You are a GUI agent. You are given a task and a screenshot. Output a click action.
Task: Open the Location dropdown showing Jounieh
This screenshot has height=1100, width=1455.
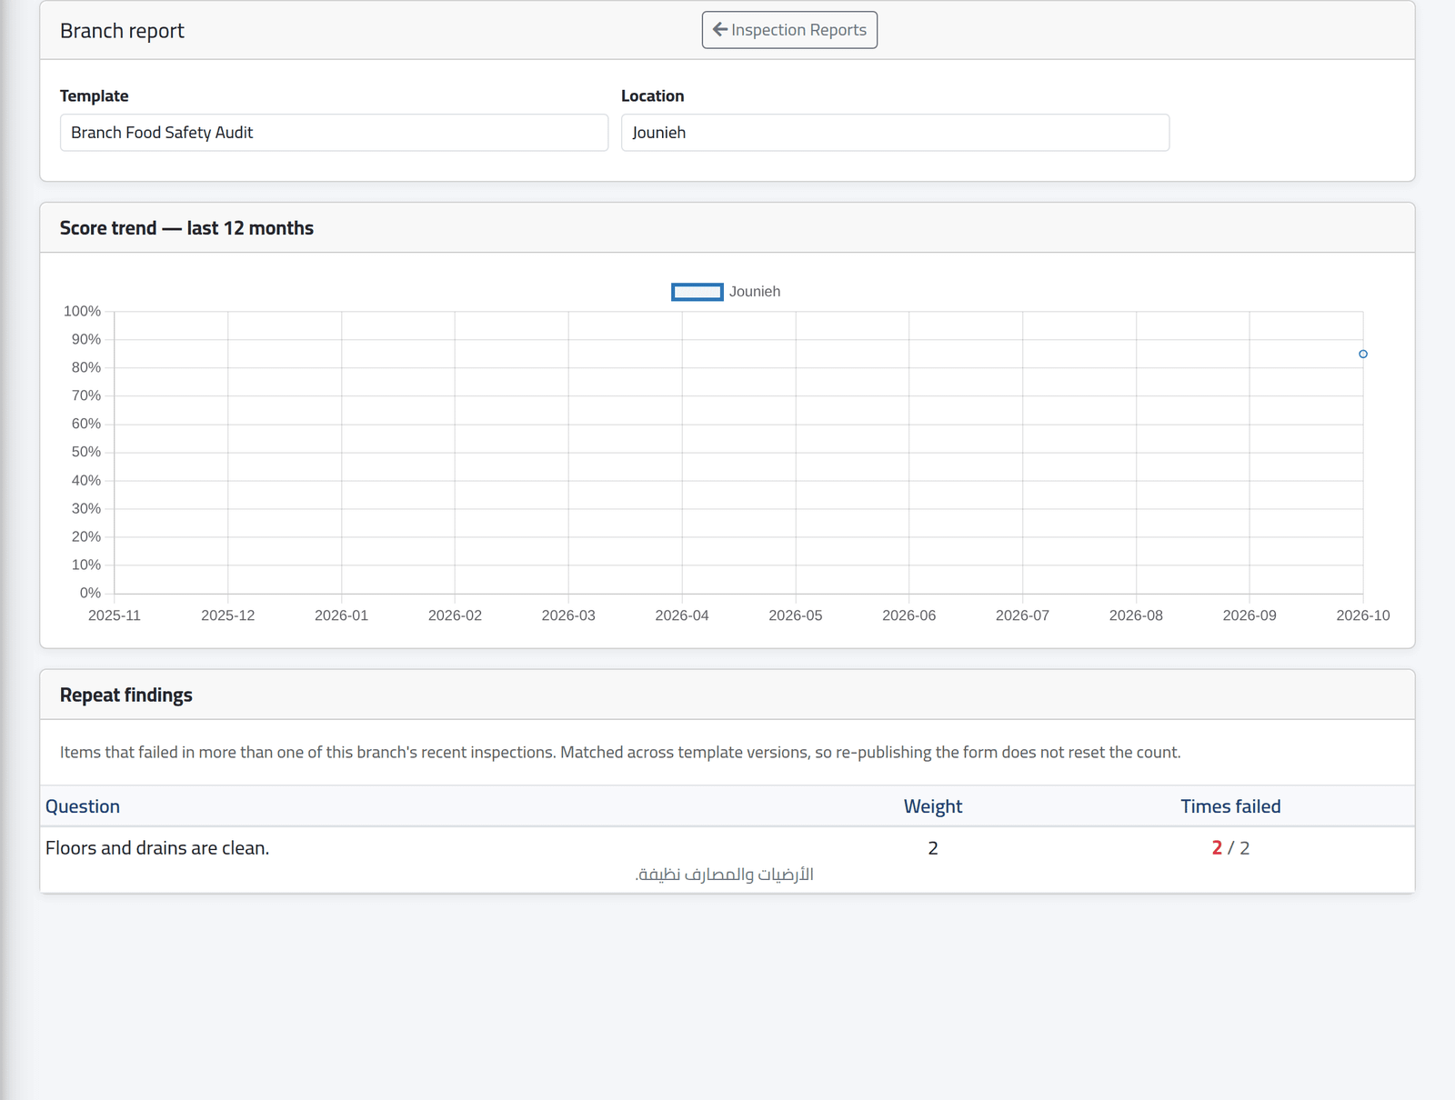pos(895,133)
